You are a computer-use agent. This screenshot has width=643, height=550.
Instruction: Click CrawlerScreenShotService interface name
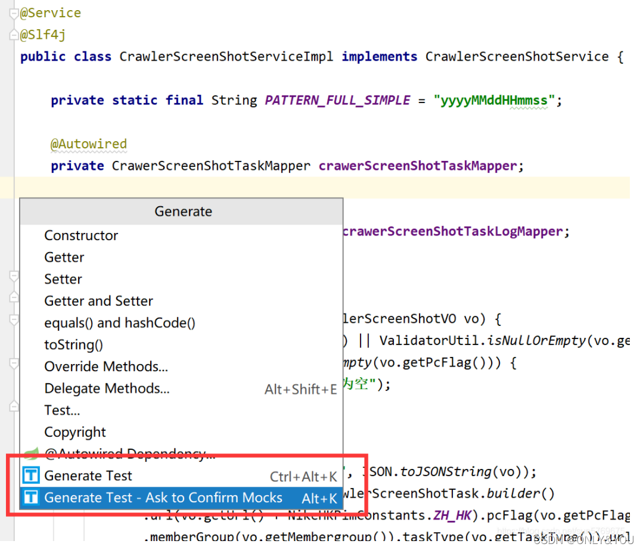(517, 57)
